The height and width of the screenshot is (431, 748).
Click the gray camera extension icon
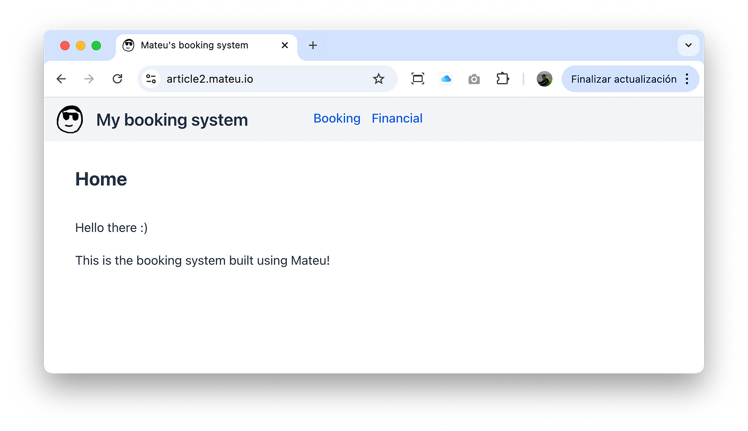click(x=474, y=79)
